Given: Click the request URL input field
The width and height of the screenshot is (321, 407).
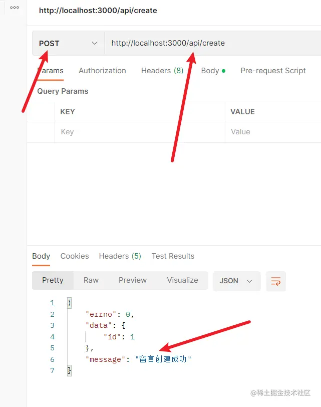Looking at the screenshot, I should (x=213, y=43).
